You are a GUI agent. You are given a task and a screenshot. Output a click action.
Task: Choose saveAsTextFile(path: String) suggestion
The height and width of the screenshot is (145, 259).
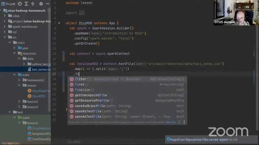(127, 111)
